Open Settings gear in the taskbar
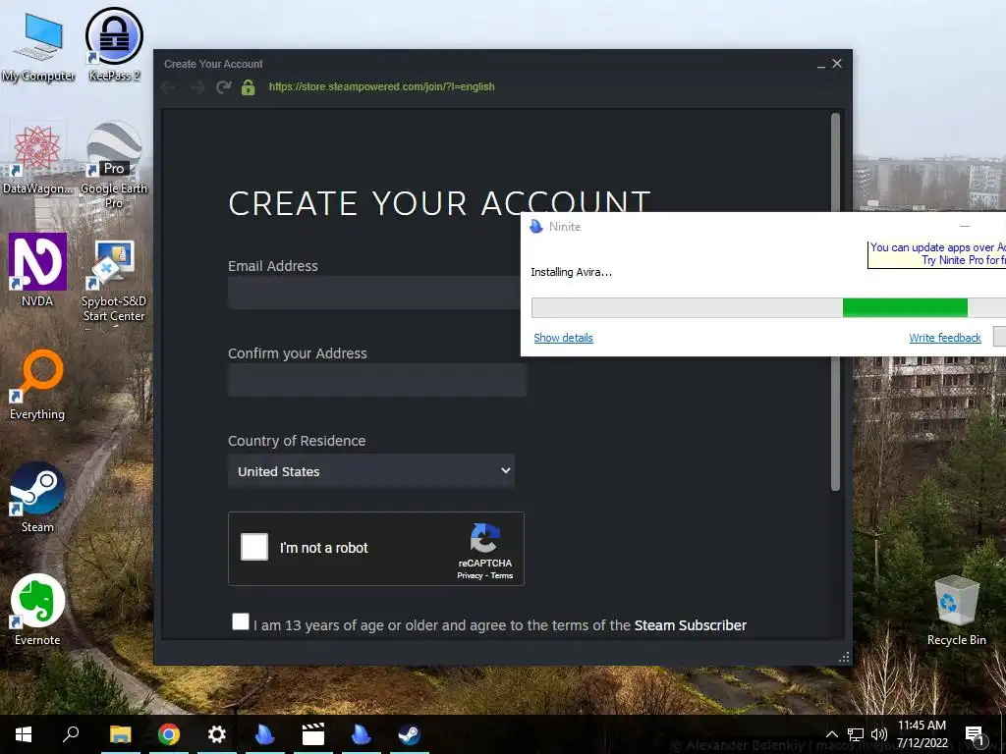 (217, 734)
